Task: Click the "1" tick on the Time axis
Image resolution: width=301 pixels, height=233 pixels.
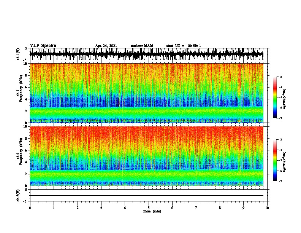Action: coord(54,208)
